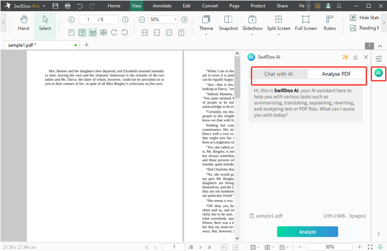Open the Split Screen dropdown
This screenshot has width=387, height=251.
click(279, 25)
